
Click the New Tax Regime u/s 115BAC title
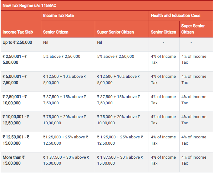[x=29, y=6]
